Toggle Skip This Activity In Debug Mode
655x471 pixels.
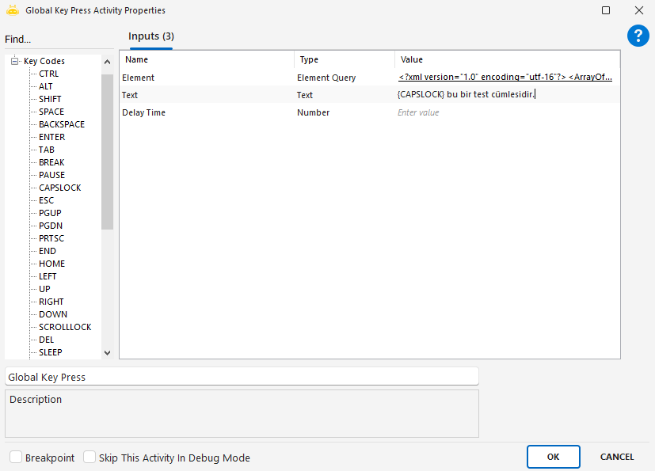point(89,458)
